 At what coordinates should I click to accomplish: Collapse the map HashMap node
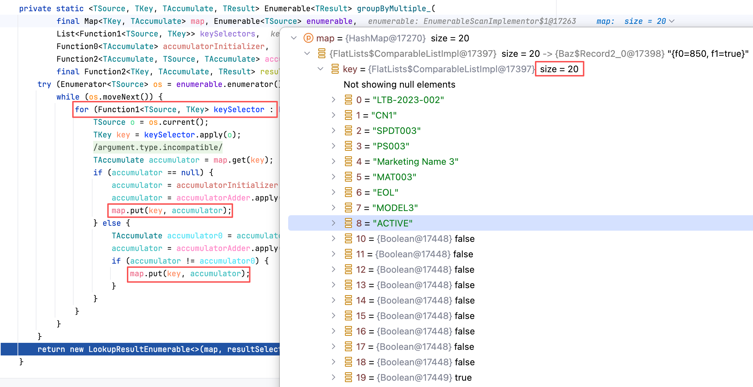(294, 38)
